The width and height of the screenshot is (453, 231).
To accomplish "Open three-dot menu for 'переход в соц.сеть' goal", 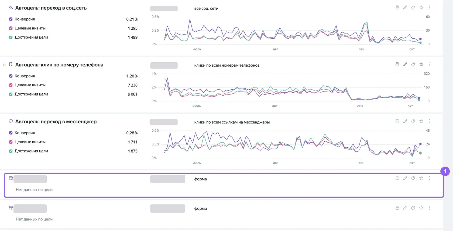I will (430, 8).
